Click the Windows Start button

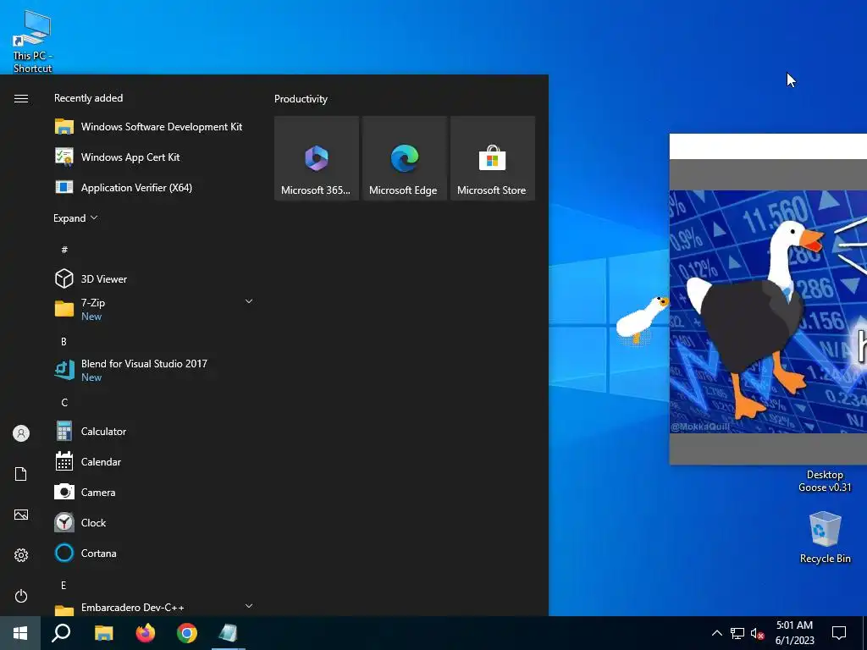20,633
